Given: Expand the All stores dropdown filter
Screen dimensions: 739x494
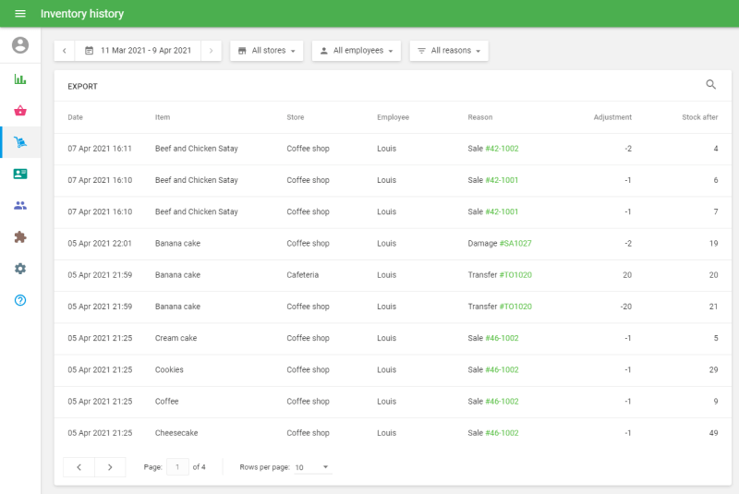Looking at the screenshot, I should (267, 51).
